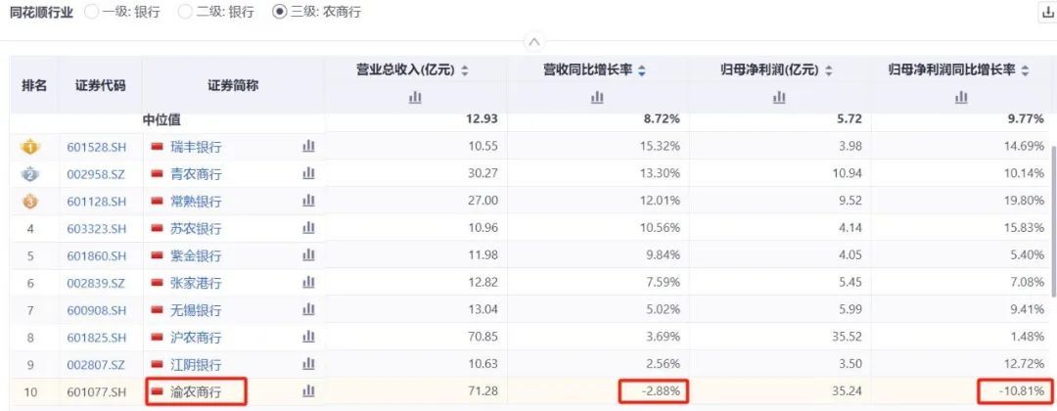
Task: Open chart icon for 紫金银行 row
Action: click(308, 254)
